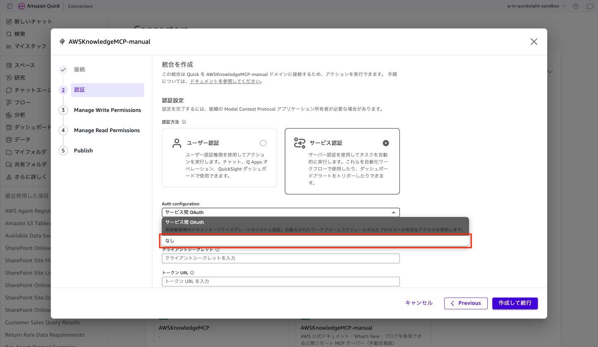This screenshot has height=347, width=598.
Task: Close the AWSKnowledgeMCP-manual dialog
Action: pos(534,42)
